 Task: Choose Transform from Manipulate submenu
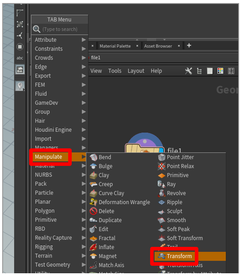(189, 256)
